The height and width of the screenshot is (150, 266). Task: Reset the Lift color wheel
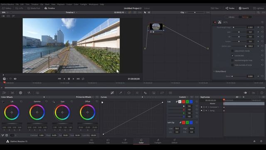(x=21, y=101)
